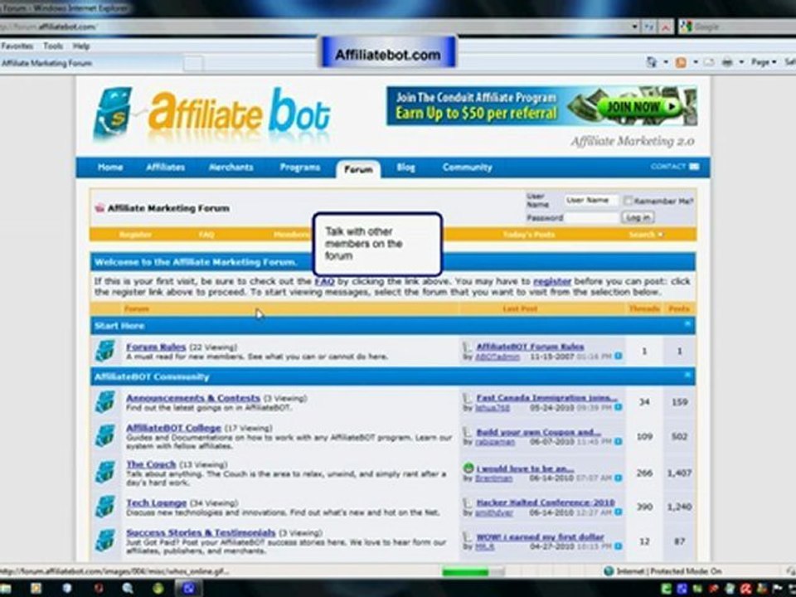
Task: Click go-to-last-post icon in Announcements row
Action: tap(619, 407)
